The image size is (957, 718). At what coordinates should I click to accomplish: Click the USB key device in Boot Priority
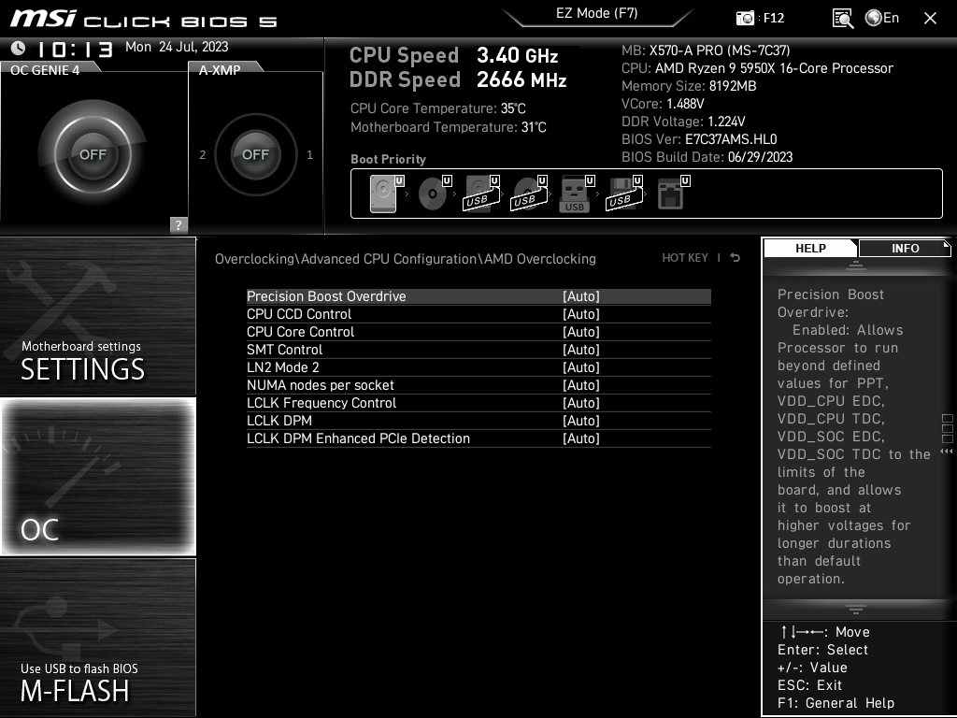pos(574,194)
